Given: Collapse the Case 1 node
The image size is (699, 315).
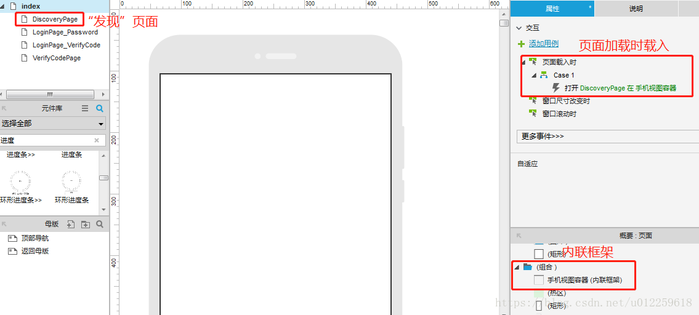Looking at the screenshot, I should pyautogui.click(x=534, y=75).
